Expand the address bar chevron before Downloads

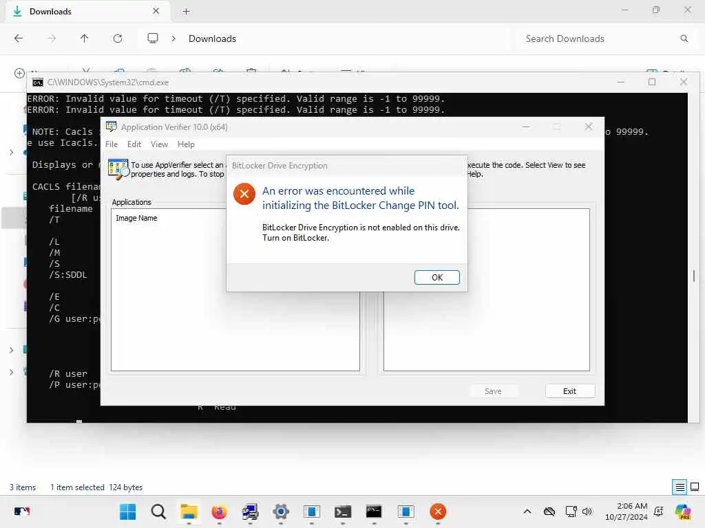tap(173, 38)
